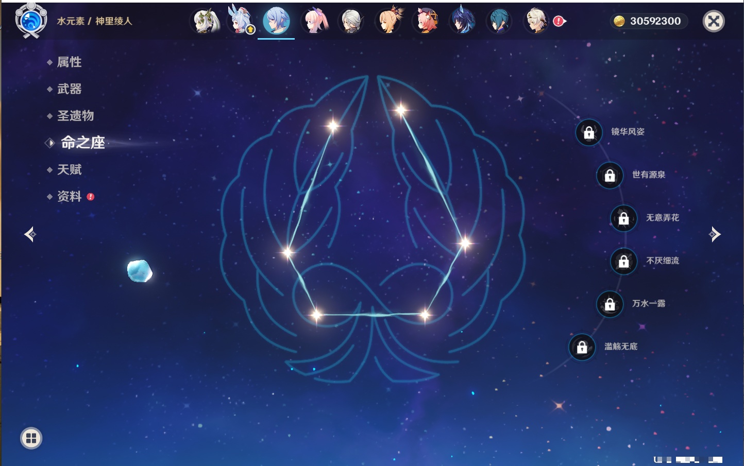Click the left-middle star of the constellation
Image resolution: width=744 pixels, height=466 pixels.
click(x=287, y=252)
